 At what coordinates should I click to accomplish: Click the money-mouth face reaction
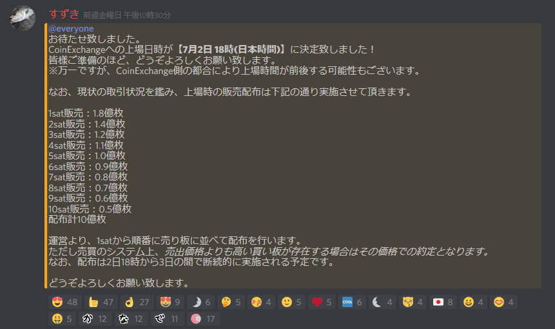click(62, 319)
